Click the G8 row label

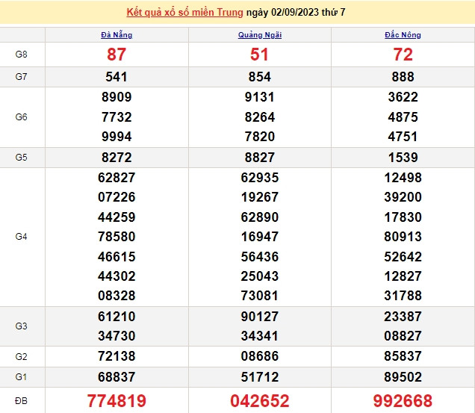pyautogui.click(x=22, y=55)
